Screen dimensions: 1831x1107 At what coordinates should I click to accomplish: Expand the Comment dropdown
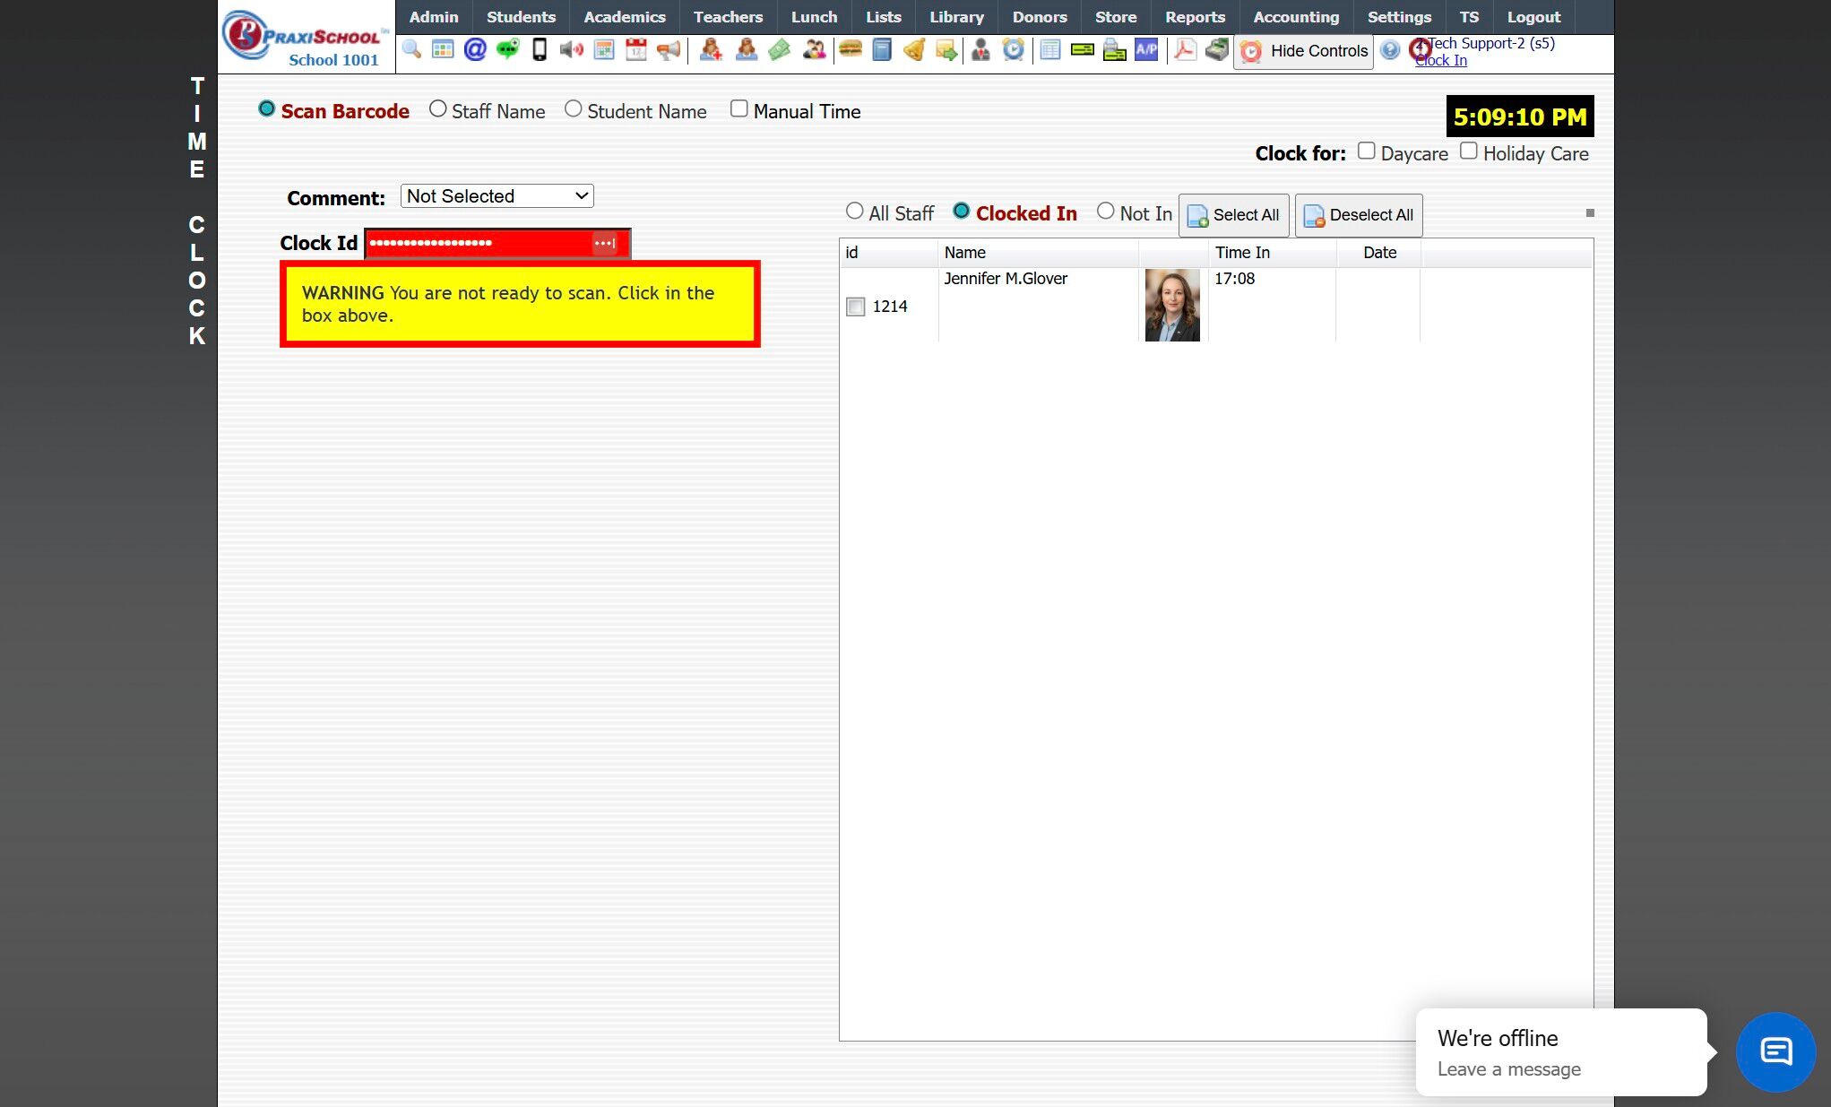(497, 196)
